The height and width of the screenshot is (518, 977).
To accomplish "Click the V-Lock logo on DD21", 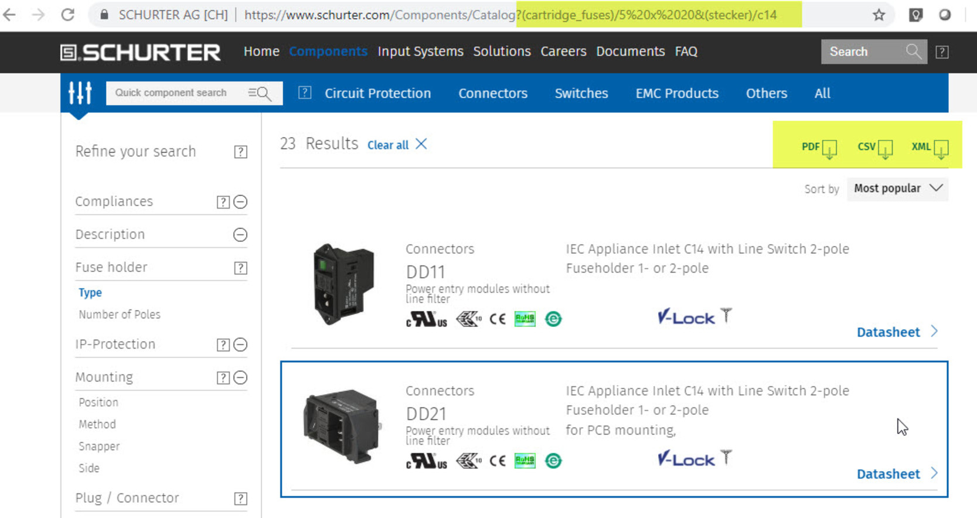I will coord(695,459).
